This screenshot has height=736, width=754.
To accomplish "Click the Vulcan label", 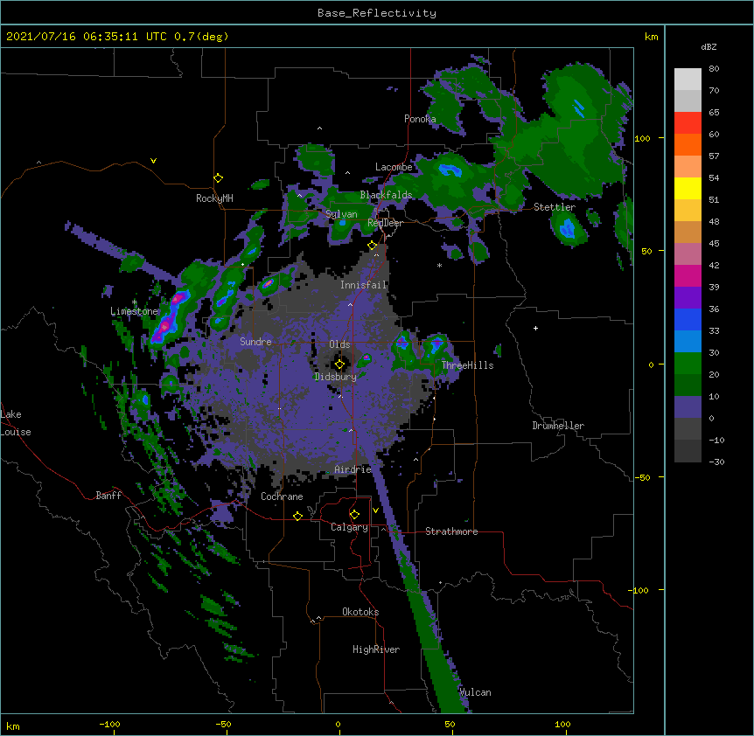I will click(x=475, y=692).
